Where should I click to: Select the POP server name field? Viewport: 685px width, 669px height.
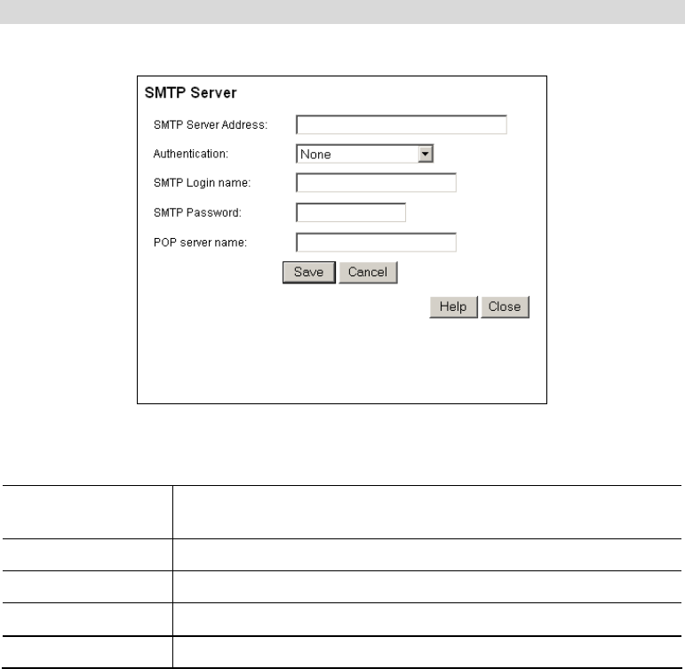[376, 243]
